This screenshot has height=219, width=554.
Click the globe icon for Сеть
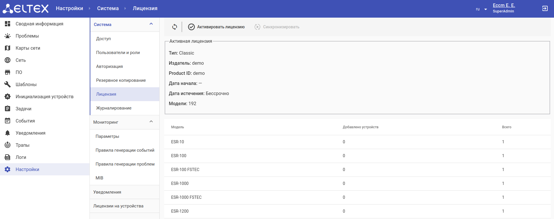coord(8,60)
